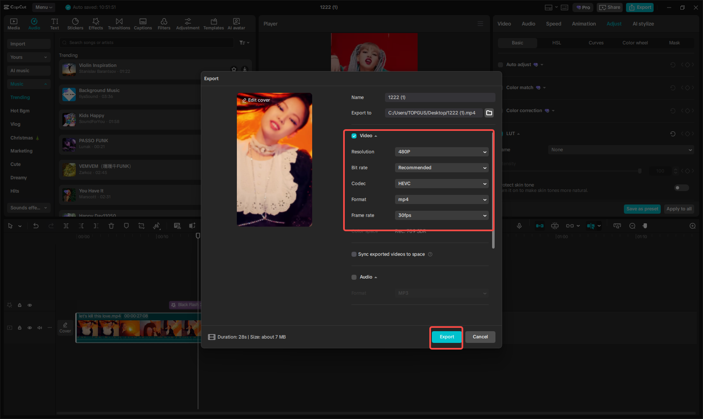
Task: Cancel the export with the Cancel button
Action: tap(480, 337)
